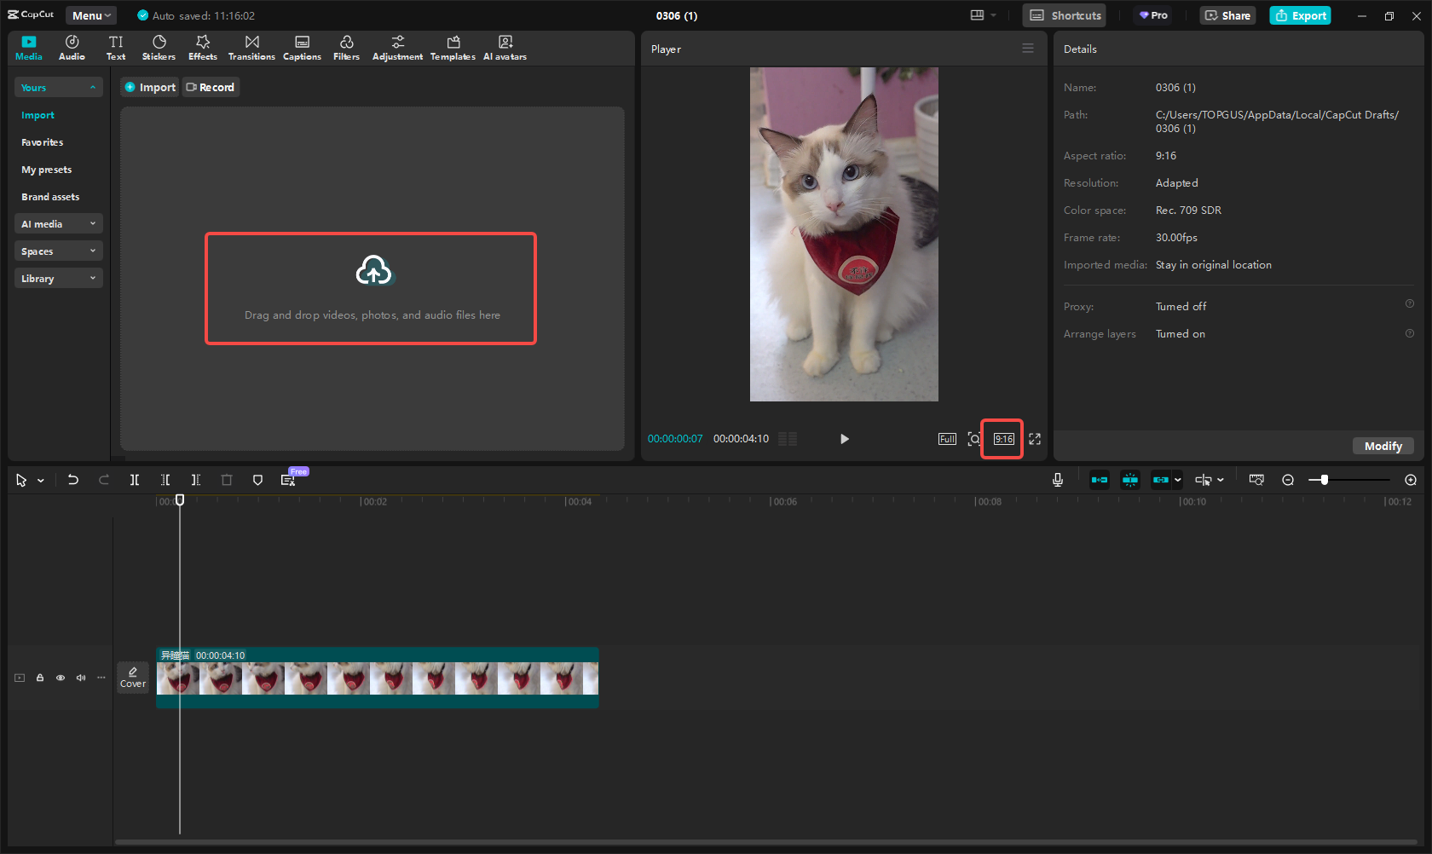Open the Menu dropdown in title bar

click(91, 15)
